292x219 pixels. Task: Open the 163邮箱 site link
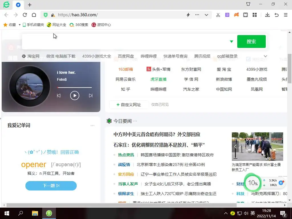click(125, 69)
